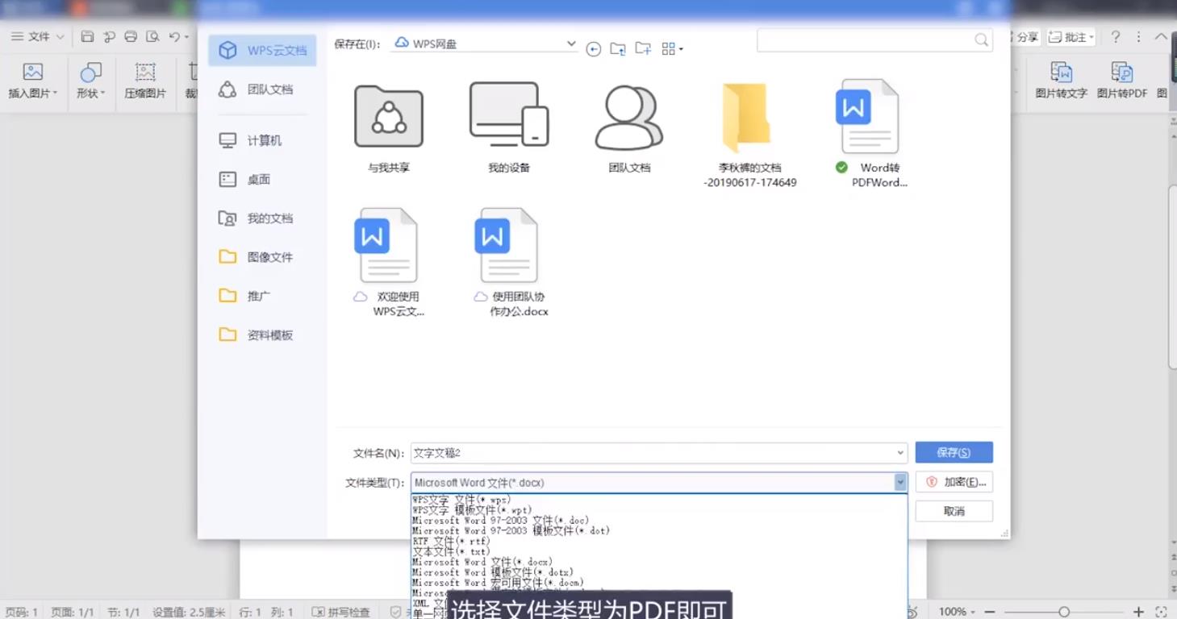The image size is (1177, 619).
Task: Collapse the file type dropdown arrow
Action: (x=900, y=482)
